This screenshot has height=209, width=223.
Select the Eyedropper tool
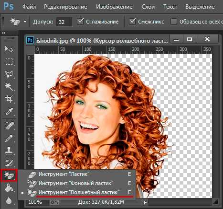(x=9, y=112)
